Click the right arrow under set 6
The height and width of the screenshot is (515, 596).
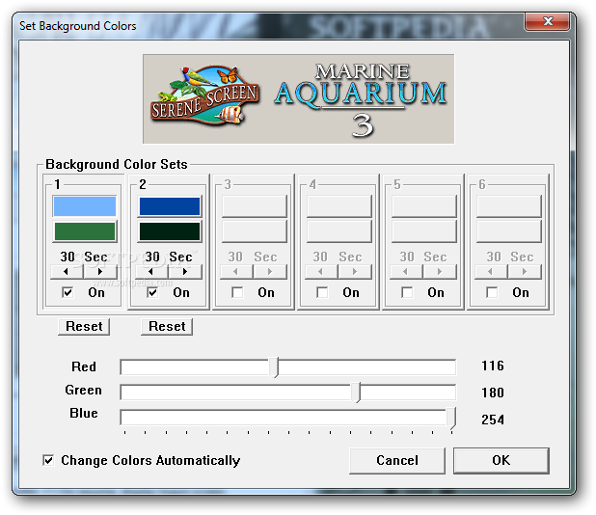[x=525, y=272]
